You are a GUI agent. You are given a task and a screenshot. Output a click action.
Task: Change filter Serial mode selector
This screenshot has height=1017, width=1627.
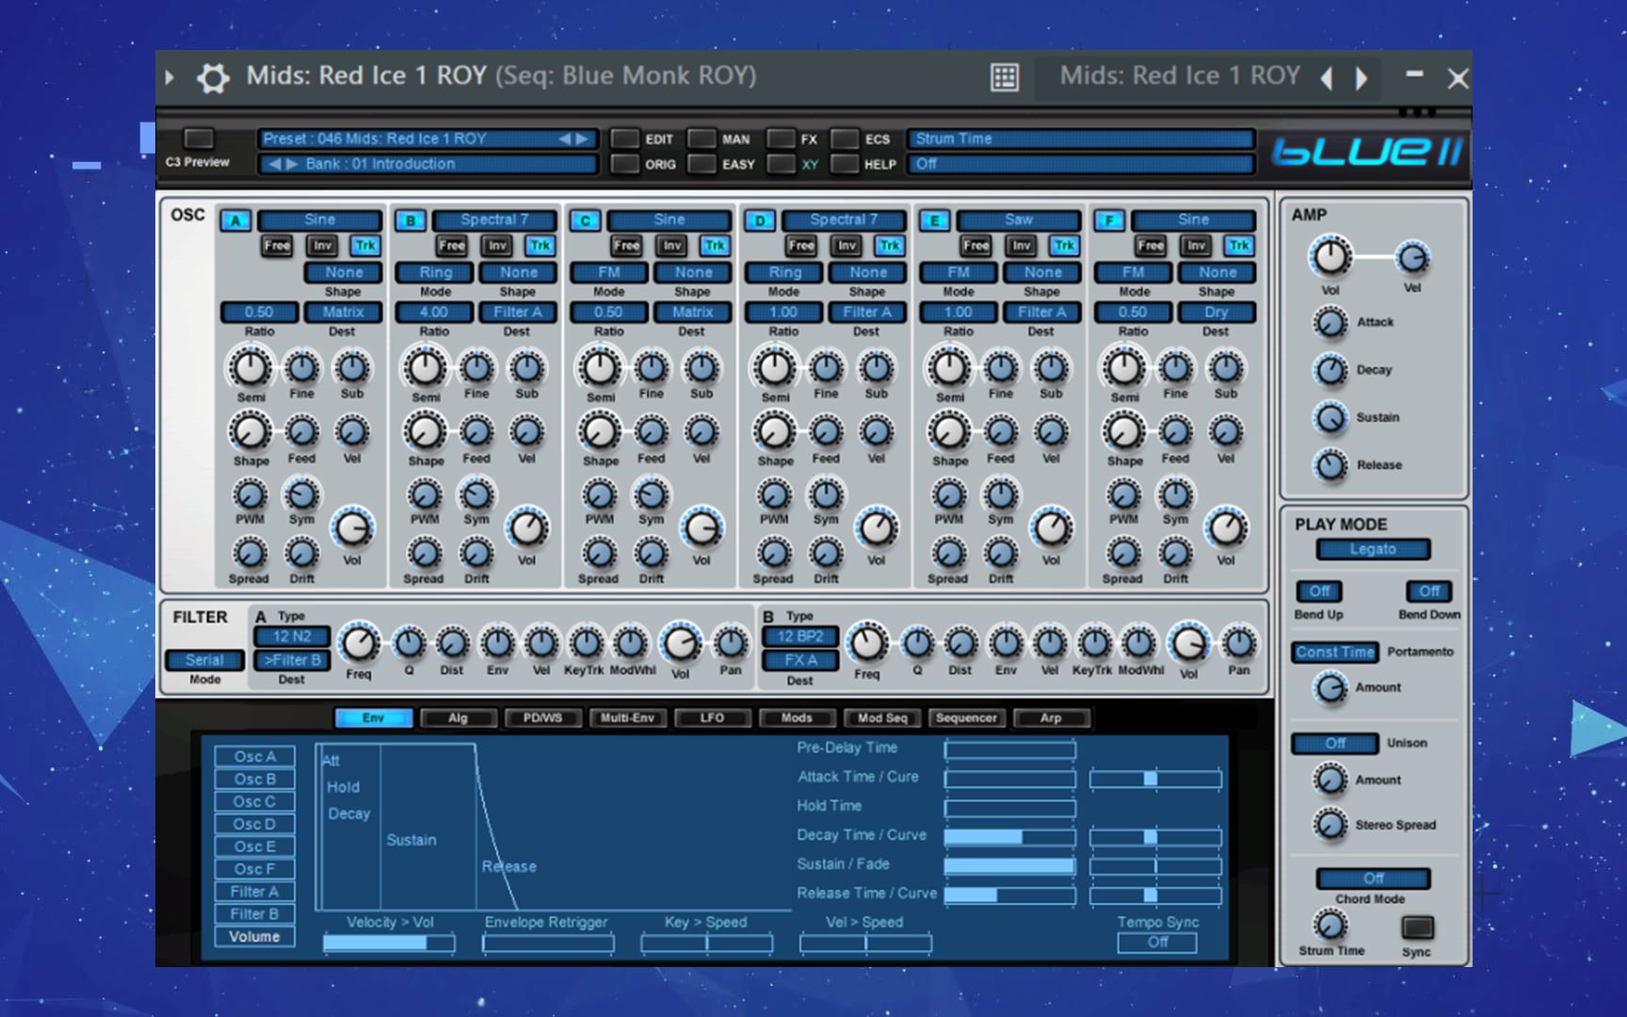click(204, 660)
